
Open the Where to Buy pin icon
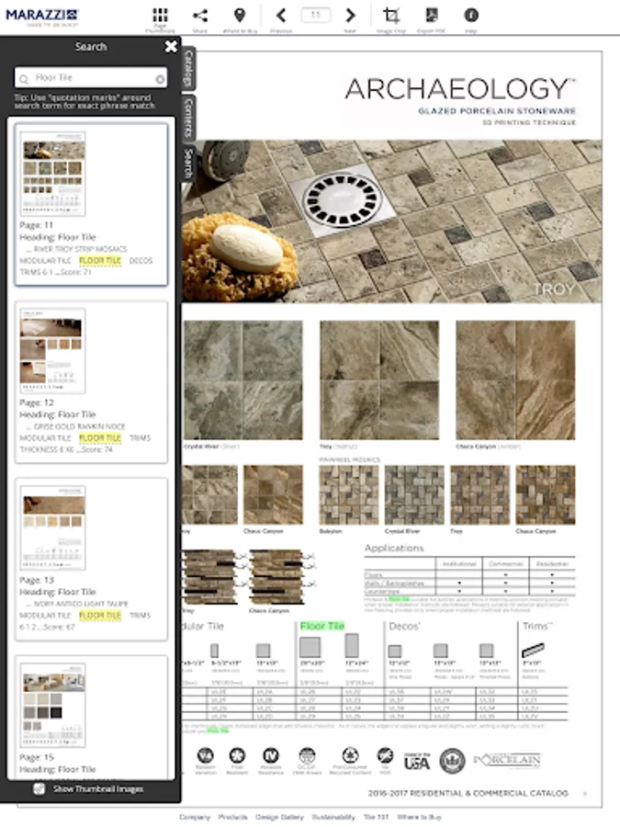(240, 15)
